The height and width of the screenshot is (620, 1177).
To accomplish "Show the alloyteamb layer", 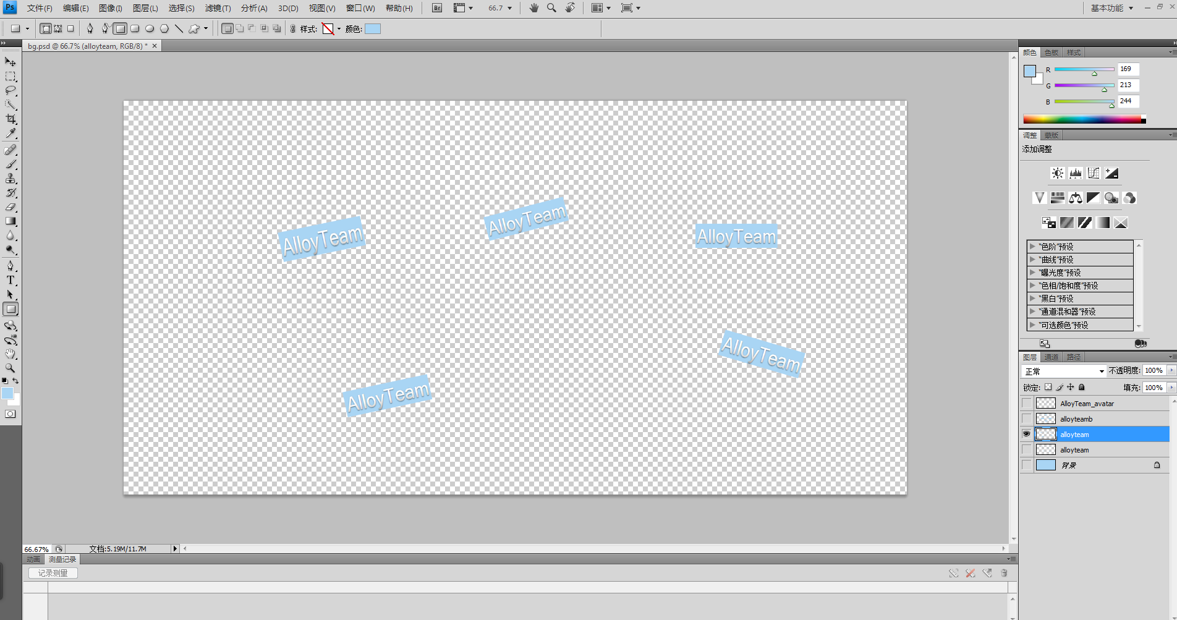I will [1027, 418].
